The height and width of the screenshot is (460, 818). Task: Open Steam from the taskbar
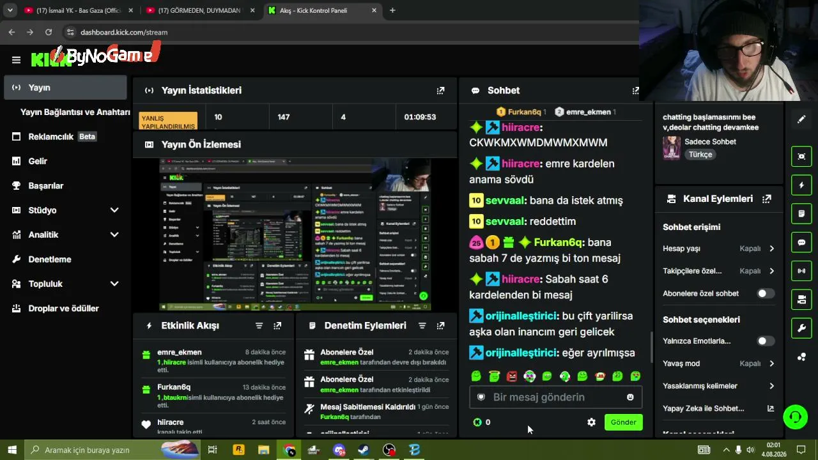(x=364, y=450)
